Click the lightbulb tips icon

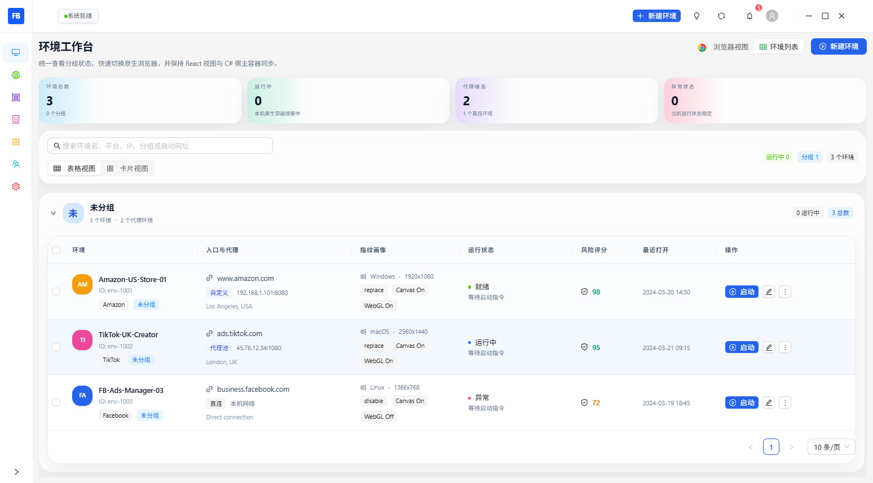[696, 16]
